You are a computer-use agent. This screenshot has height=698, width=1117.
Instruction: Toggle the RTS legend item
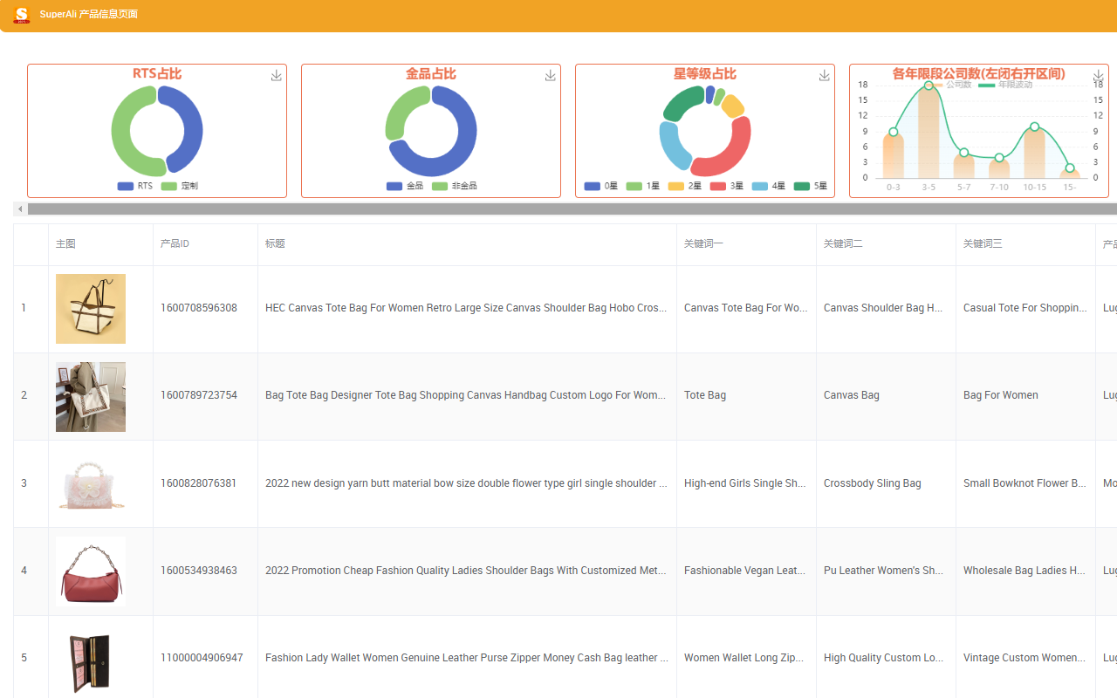click(135, 186)
